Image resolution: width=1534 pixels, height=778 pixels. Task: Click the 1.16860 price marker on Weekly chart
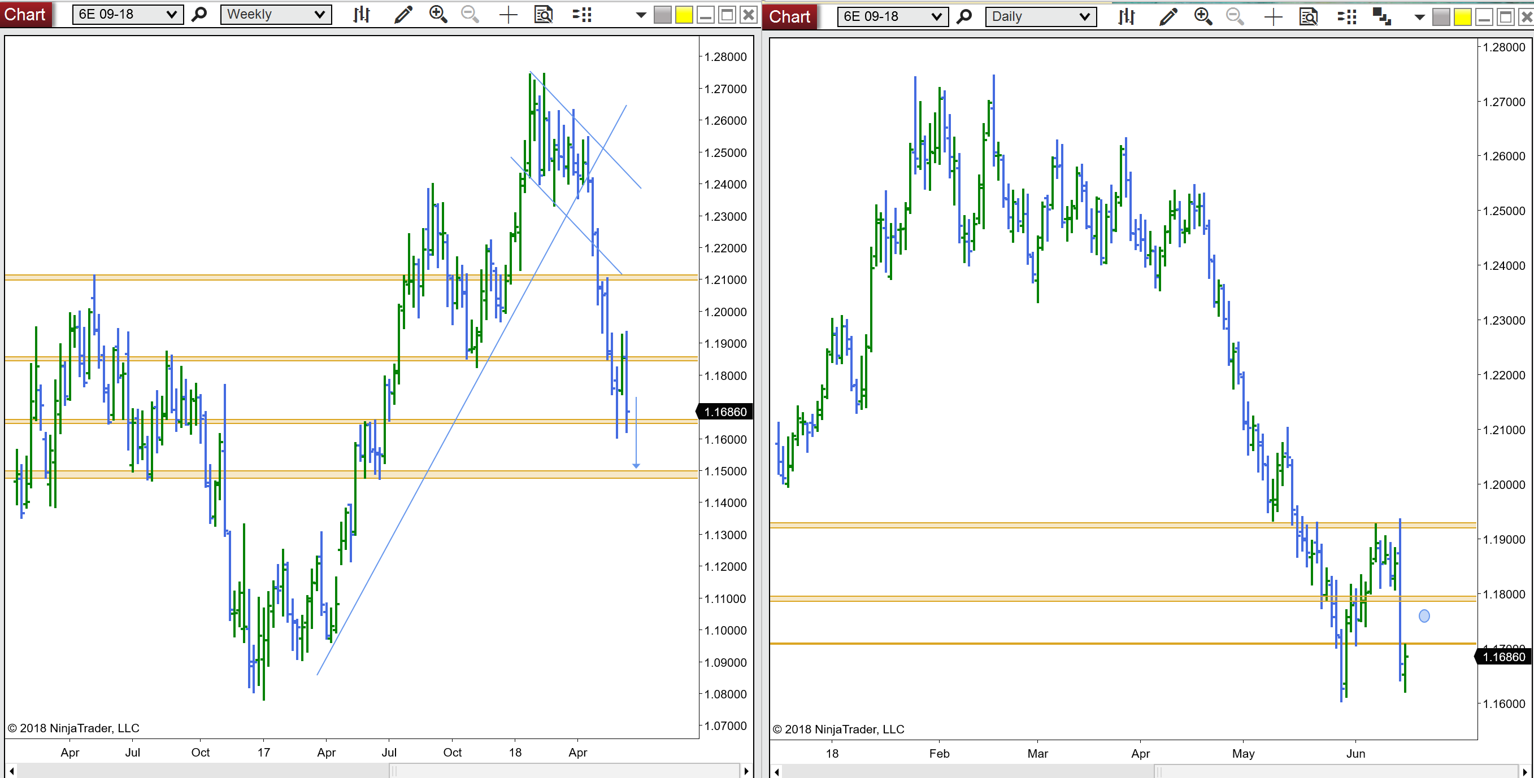725,412
